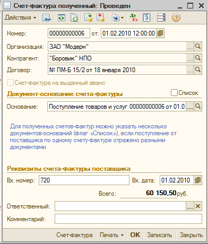
Task: Click the find-in-list toolbar icon
Action: coord(47,18)
